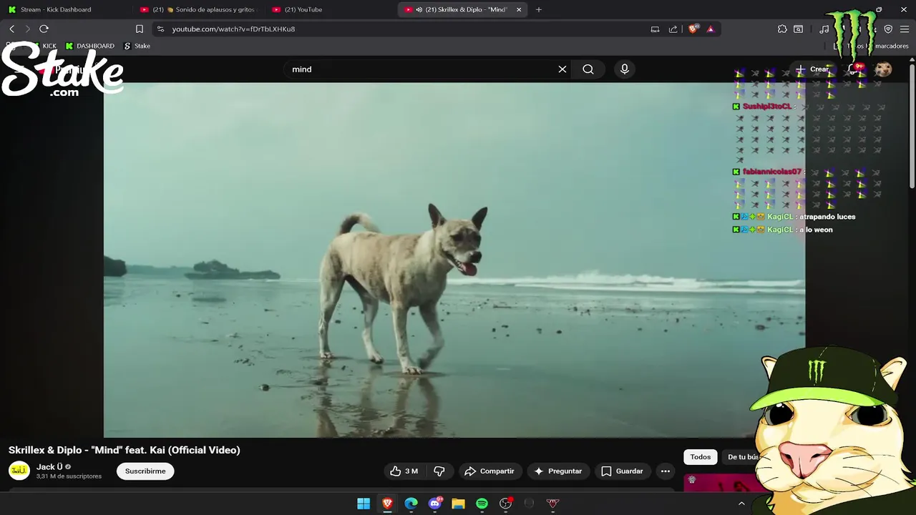Image resolution: width=916 pixels, height=515 pixels.
Task: Open the more actions three-dot menu
Action: [666, 471]
